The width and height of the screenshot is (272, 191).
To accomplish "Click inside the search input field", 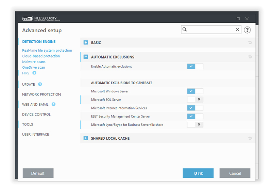I will [211, 30].
